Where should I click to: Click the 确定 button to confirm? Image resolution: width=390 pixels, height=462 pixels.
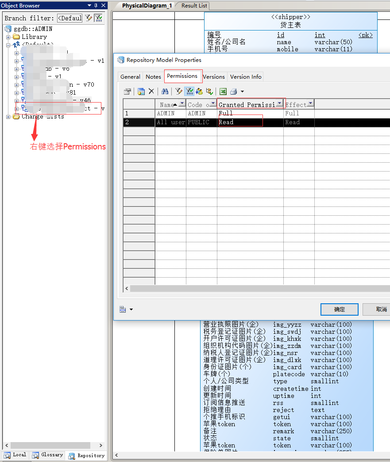[x=339, y=309]
